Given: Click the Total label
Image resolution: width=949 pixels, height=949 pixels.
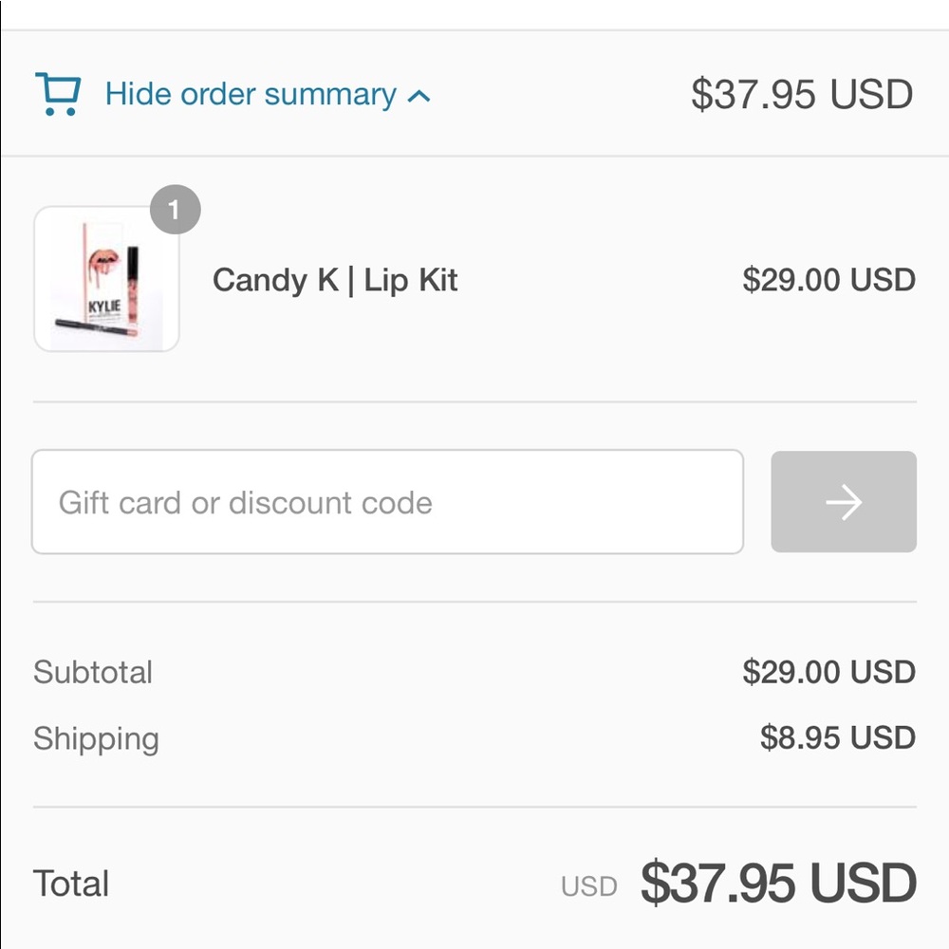Looking at the screenshot, I should click(71, 884).
